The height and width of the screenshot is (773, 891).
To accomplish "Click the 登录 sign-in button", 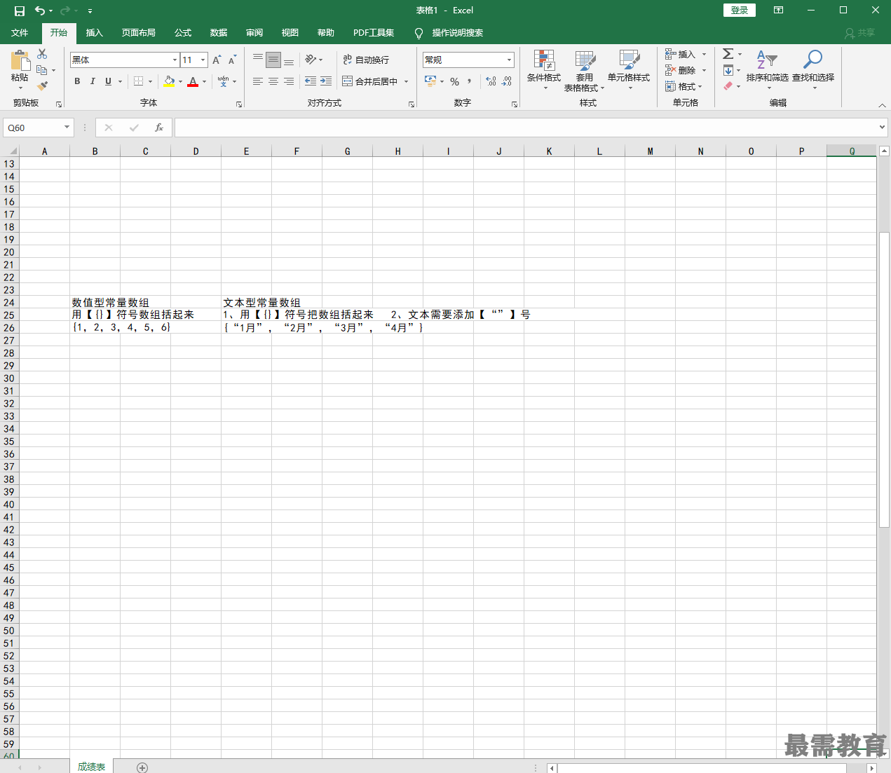I will pyautogui.click(x=740, y=11).
